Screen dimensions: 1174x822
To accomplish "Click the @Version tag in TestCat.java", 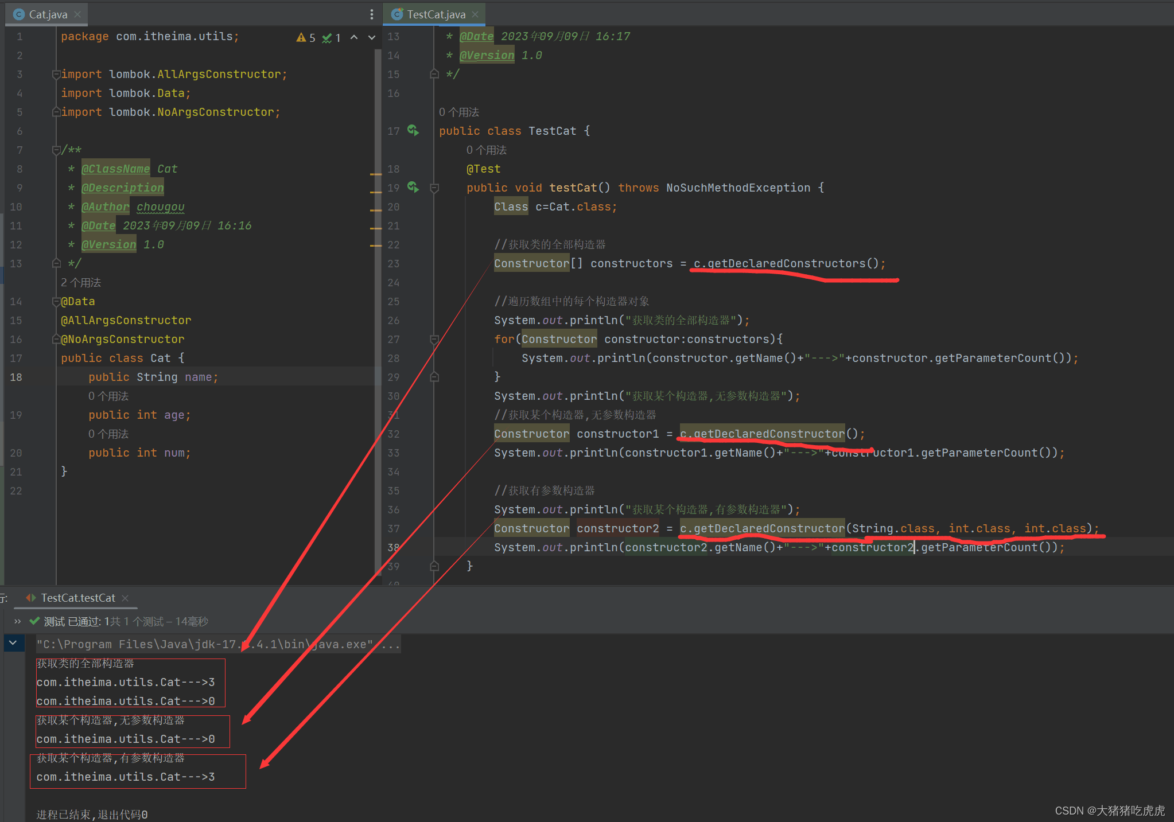I will [487, 55].
